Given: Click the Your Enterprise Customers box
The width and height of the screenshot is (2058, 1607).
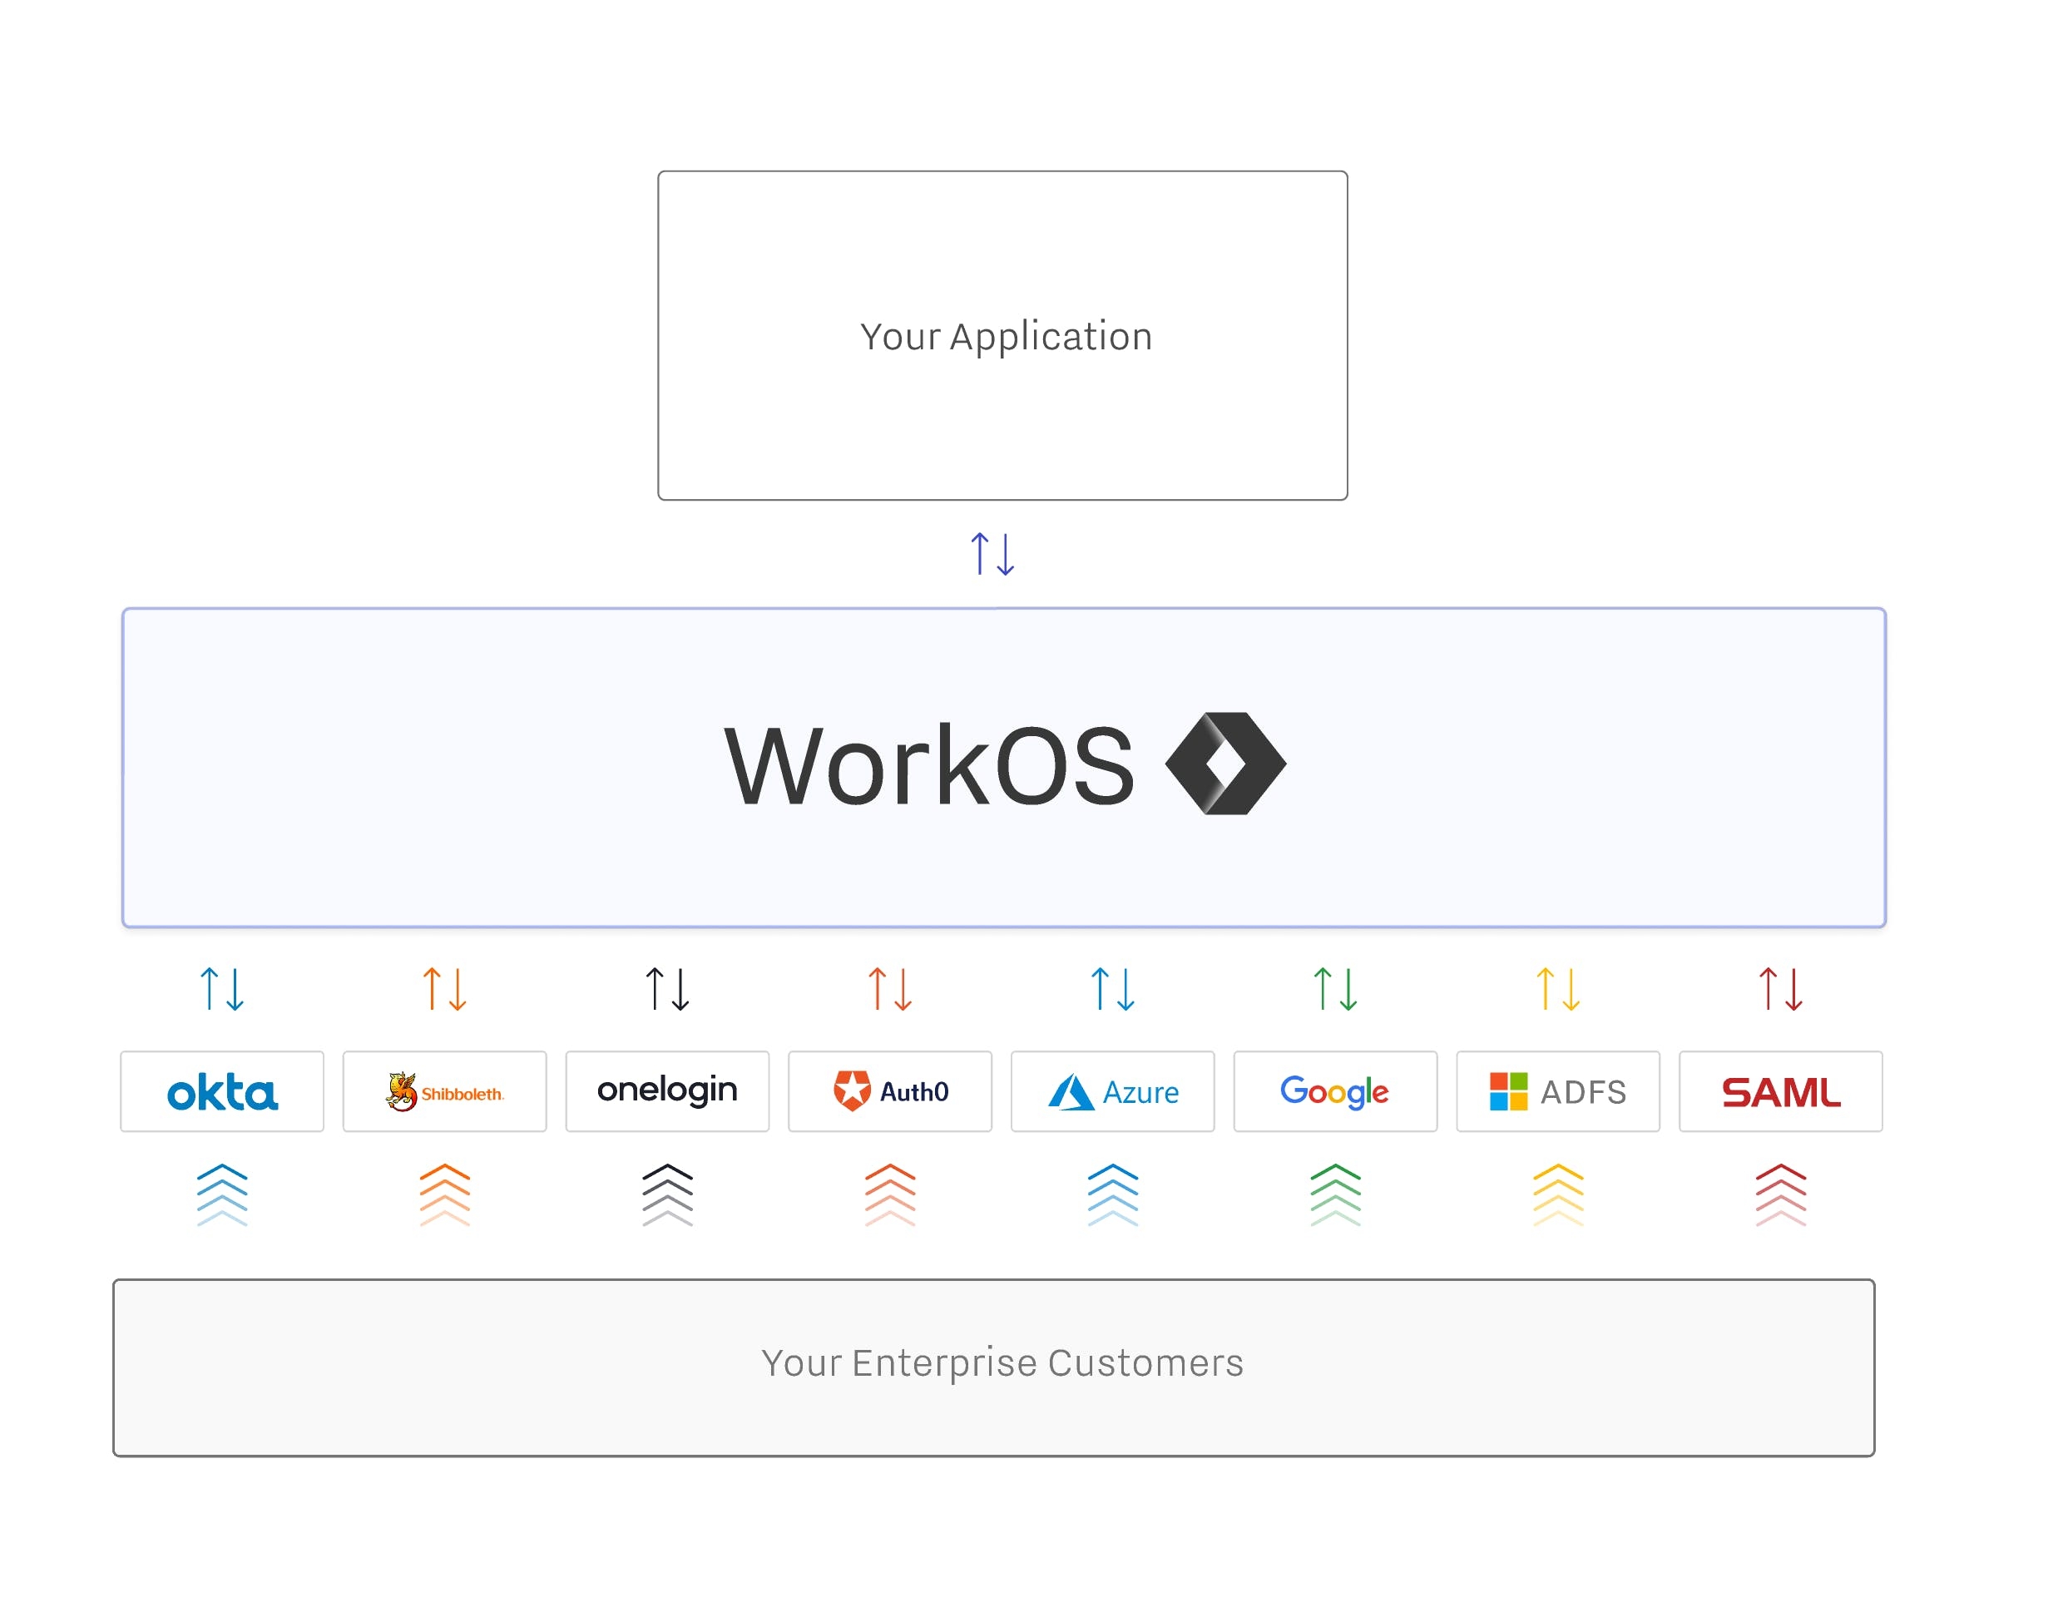Looking at the screenshot, I should [x=994, y=1367].
